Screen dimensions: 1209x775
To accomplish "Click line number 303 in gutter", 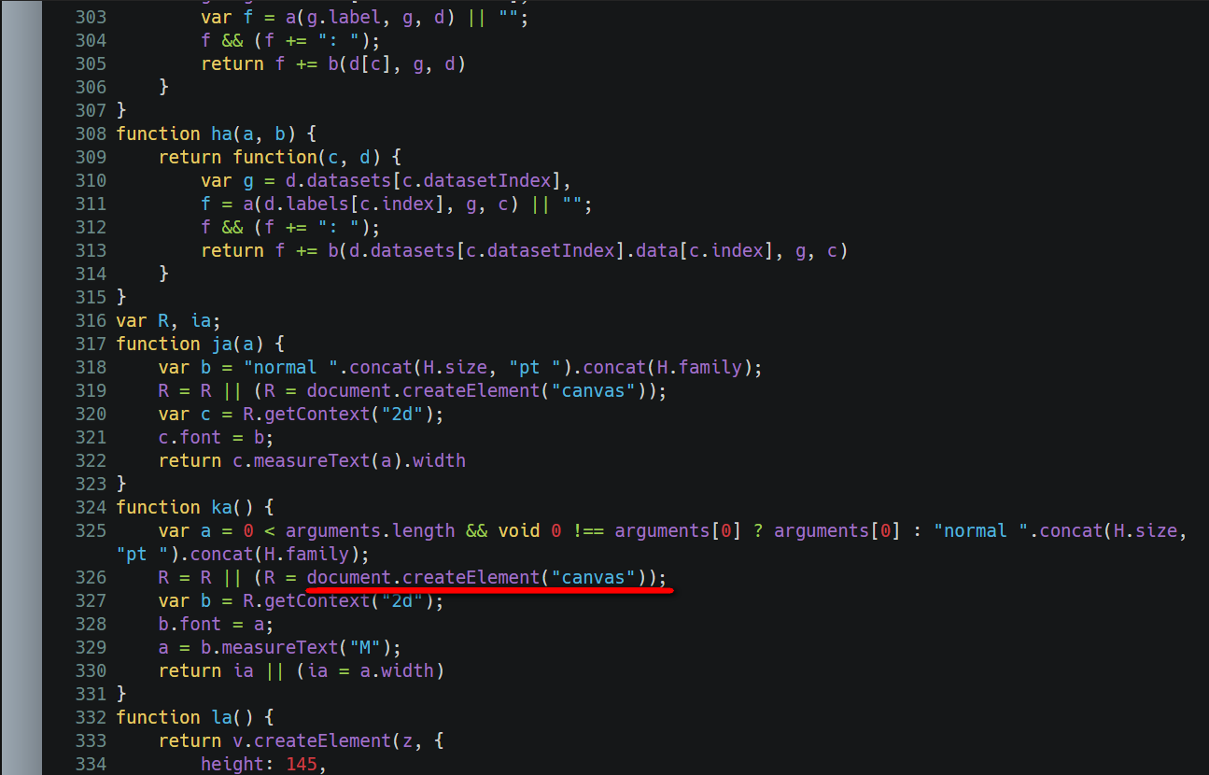I will [91, 17].
